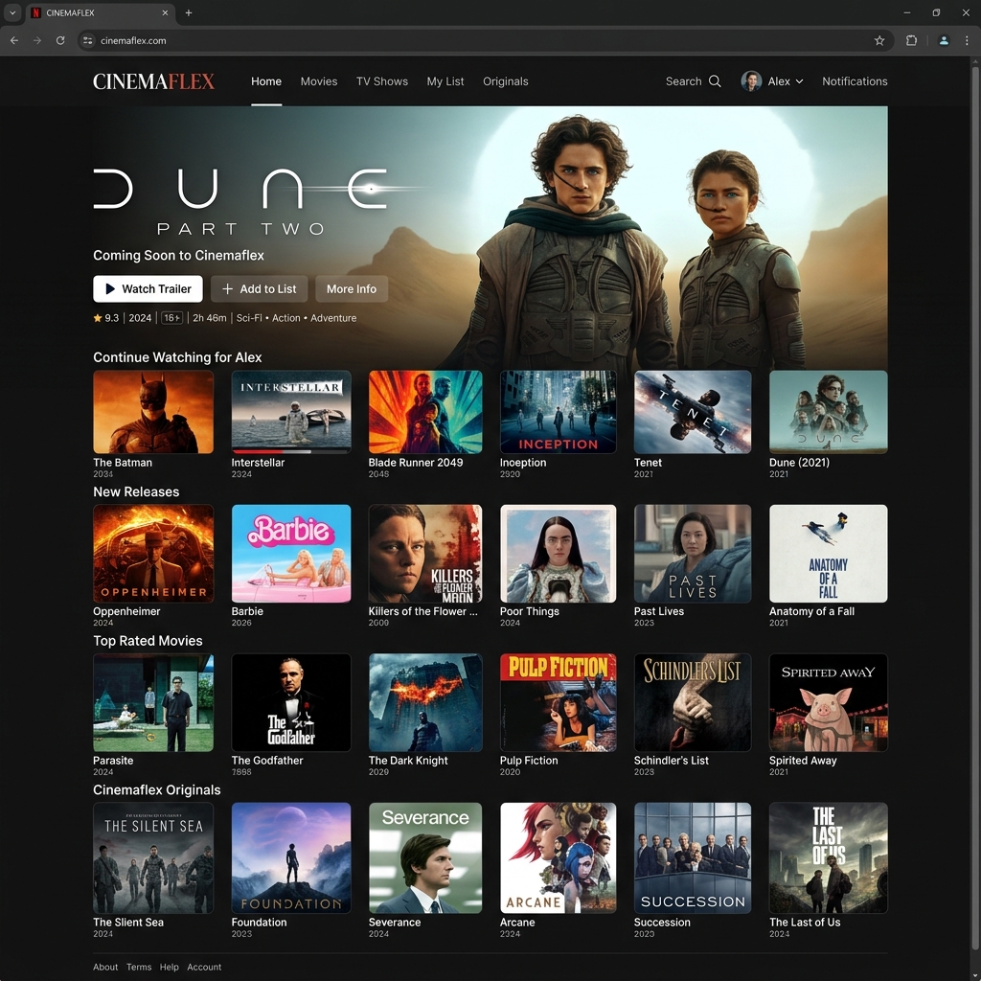
Task: Click the 'Interstellar' title text
Action: point(258,463)
